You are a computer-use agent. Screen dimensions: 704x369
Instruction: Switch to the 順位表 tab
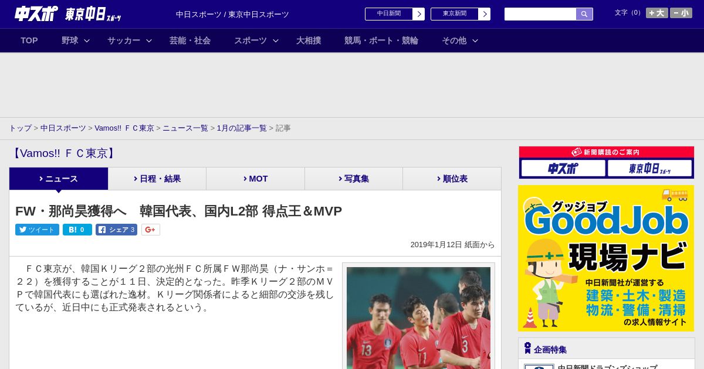click(452, 179)
